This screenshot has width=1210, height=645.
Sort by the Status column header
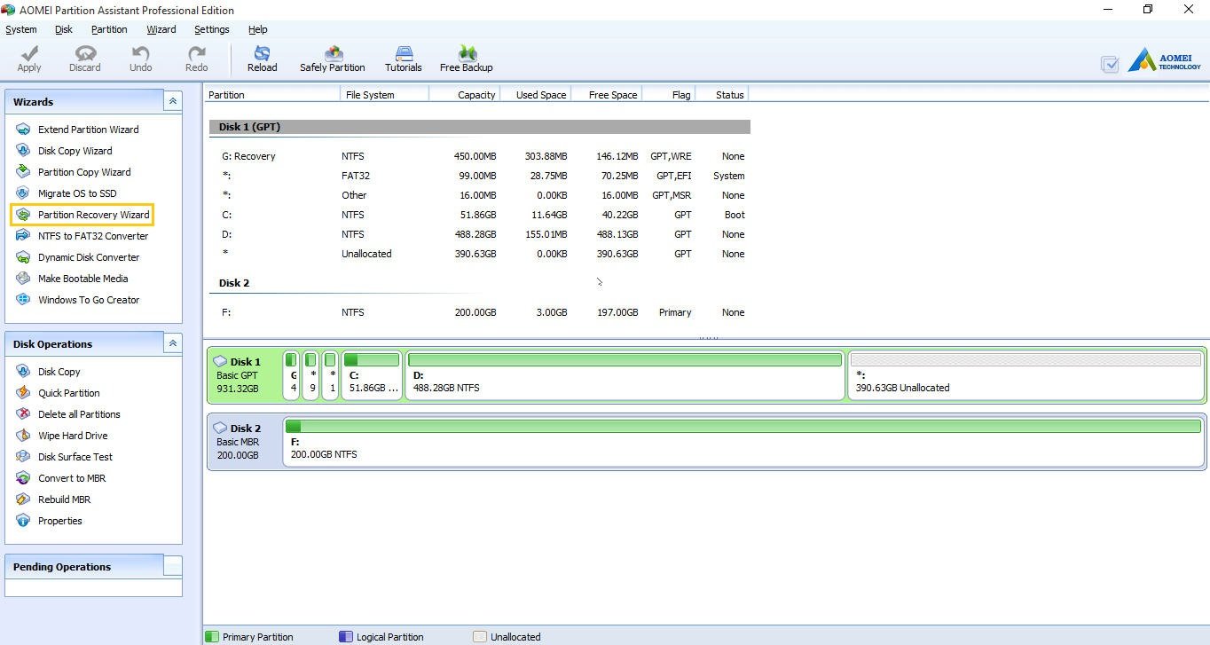(x=722, y=94)
